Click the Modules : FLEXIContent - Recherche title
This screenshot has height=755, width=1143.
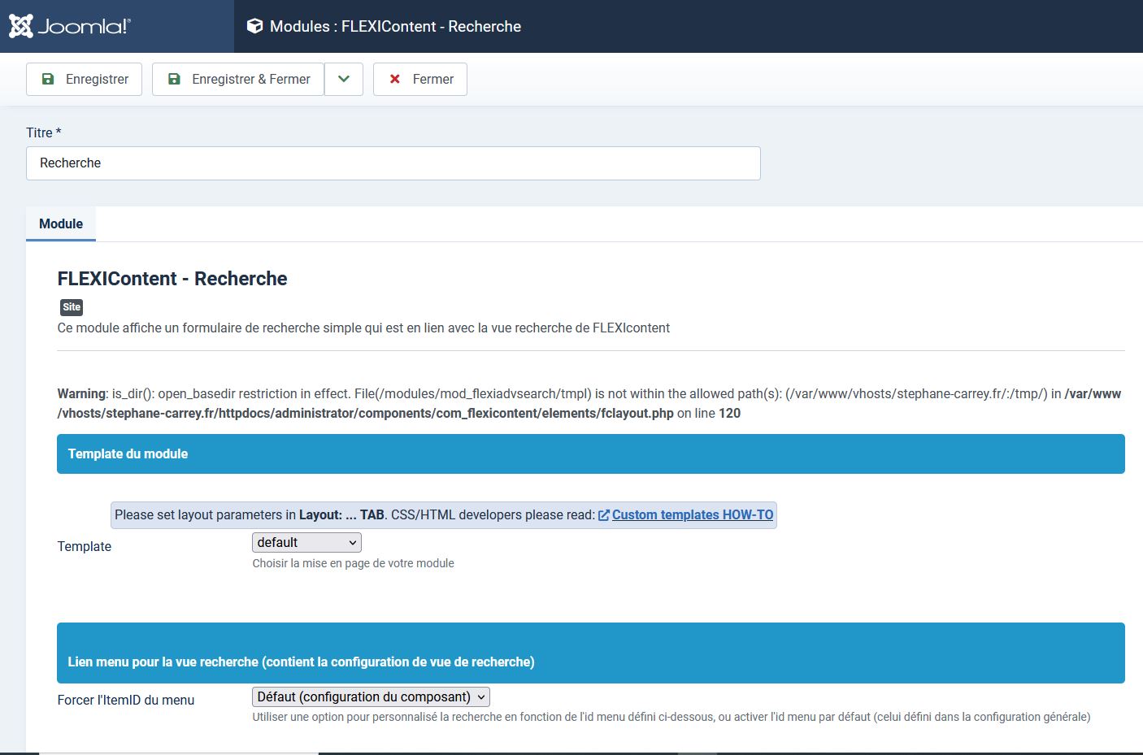tap(395, 26)
